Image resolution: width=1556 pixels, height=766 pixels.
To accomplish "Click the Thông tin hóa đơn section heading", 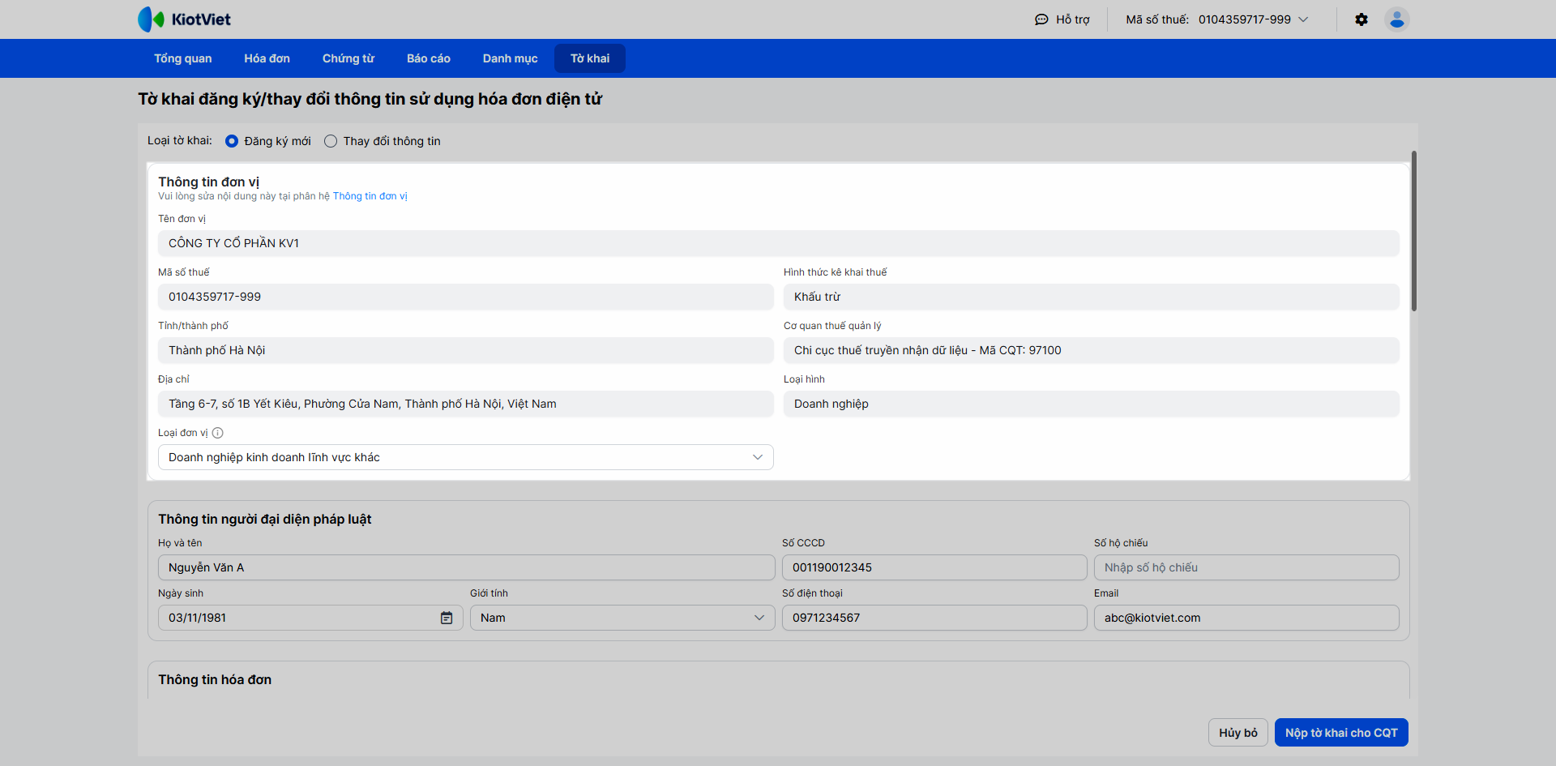I will click(x=215, y=680).
